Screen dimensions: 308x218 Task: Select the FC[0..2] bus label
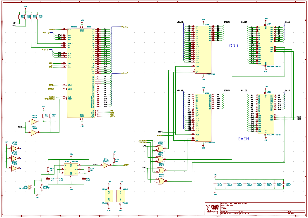coord(46,49)
